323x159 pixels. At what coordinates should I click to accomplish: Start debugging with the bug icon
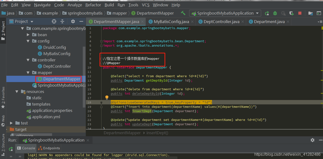[275, 13]
